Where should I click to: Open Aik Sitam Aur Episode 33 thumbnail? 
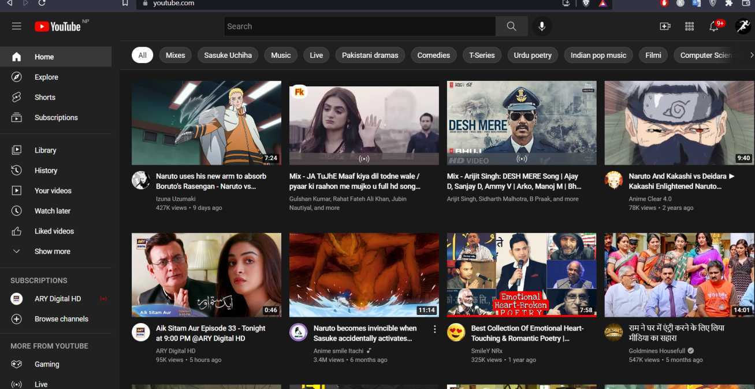pyautogui.click(x=206, y=275)
